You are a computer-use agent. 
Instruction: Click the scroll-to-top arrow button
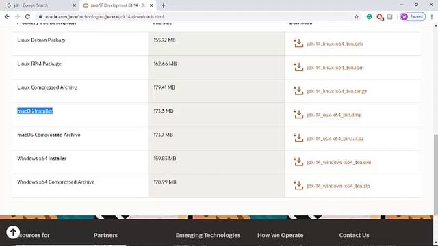(13, 232)
